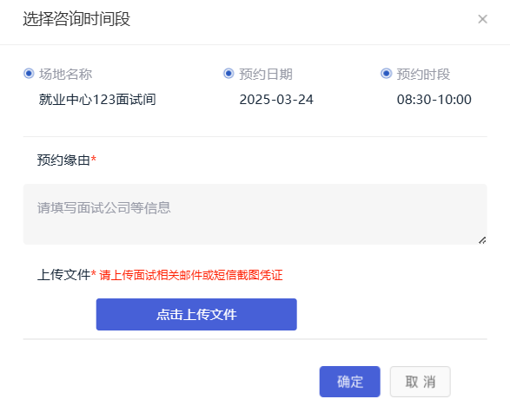
Task: Click the time slot 08:30-10:00
Action: 434,100
